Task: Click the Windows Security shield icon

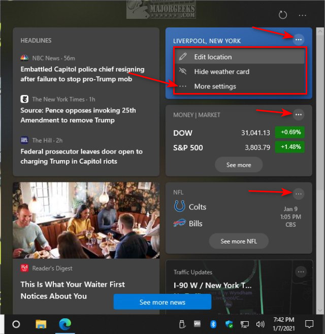Action: coord(229,324)
